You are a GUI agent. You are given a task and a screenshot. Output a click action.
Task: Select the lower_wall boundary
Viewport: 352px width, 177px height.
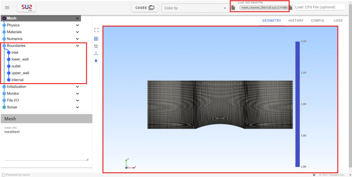(20, 59)
